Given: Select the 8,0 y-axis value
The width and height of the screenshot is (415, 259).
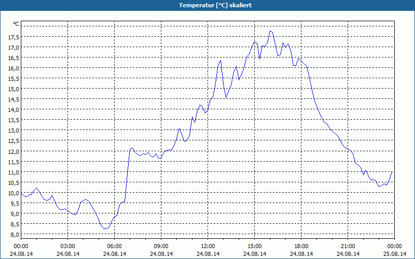Looking at the screenshot, I should 15,235.
